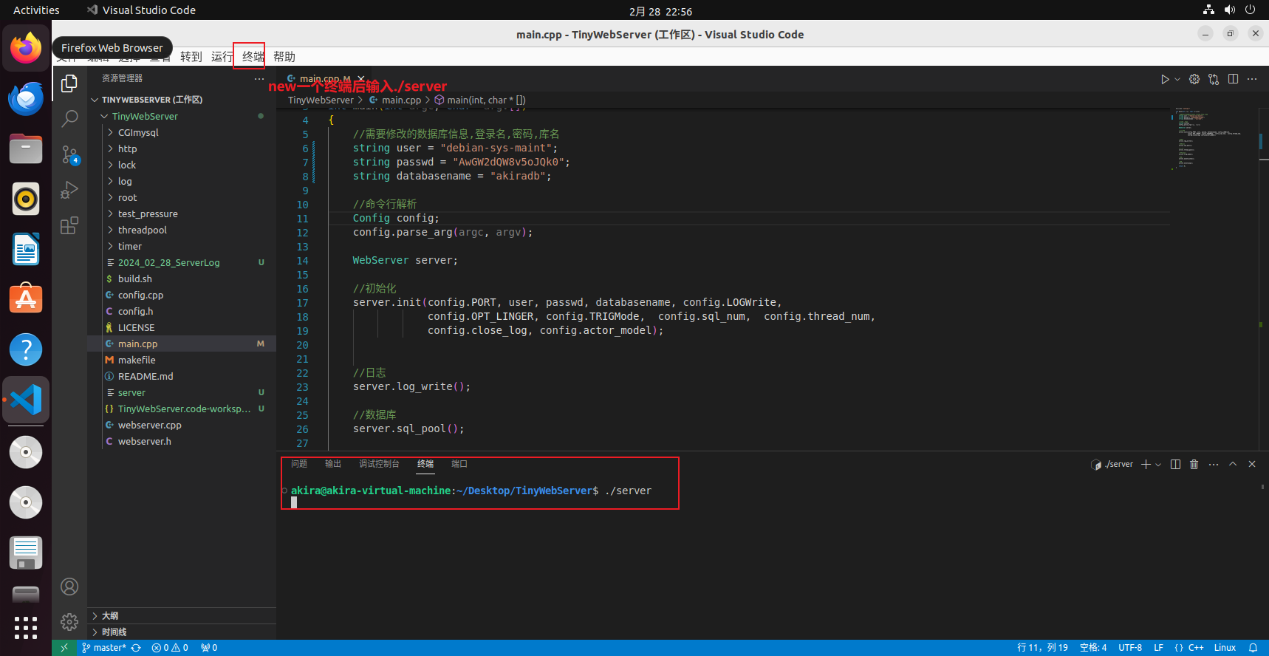Expand the threadpool folder
The width and height of the screenshot is (1269, 656).
pyautogui.click(x=142, y=230)
